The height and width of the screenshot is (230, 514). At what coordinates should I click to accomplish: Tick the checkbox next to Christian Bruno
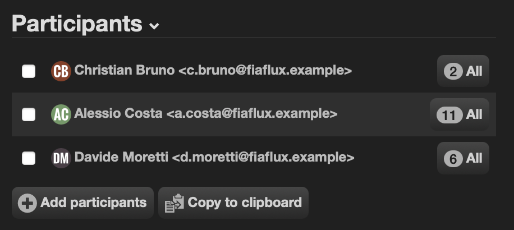(x=29, y=71)
